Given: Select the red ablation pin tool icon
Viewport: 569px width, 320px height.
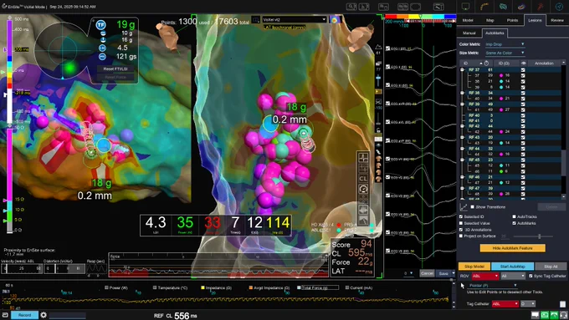Looking at the screenshot, I should (x=541, y=6).
